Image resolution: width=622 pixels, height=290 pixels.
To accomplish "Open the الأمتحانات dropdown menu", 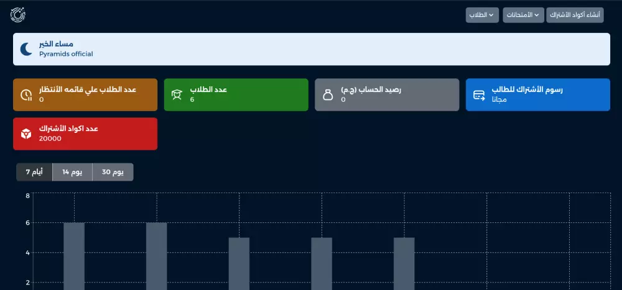I will click(x=524, y=15).
